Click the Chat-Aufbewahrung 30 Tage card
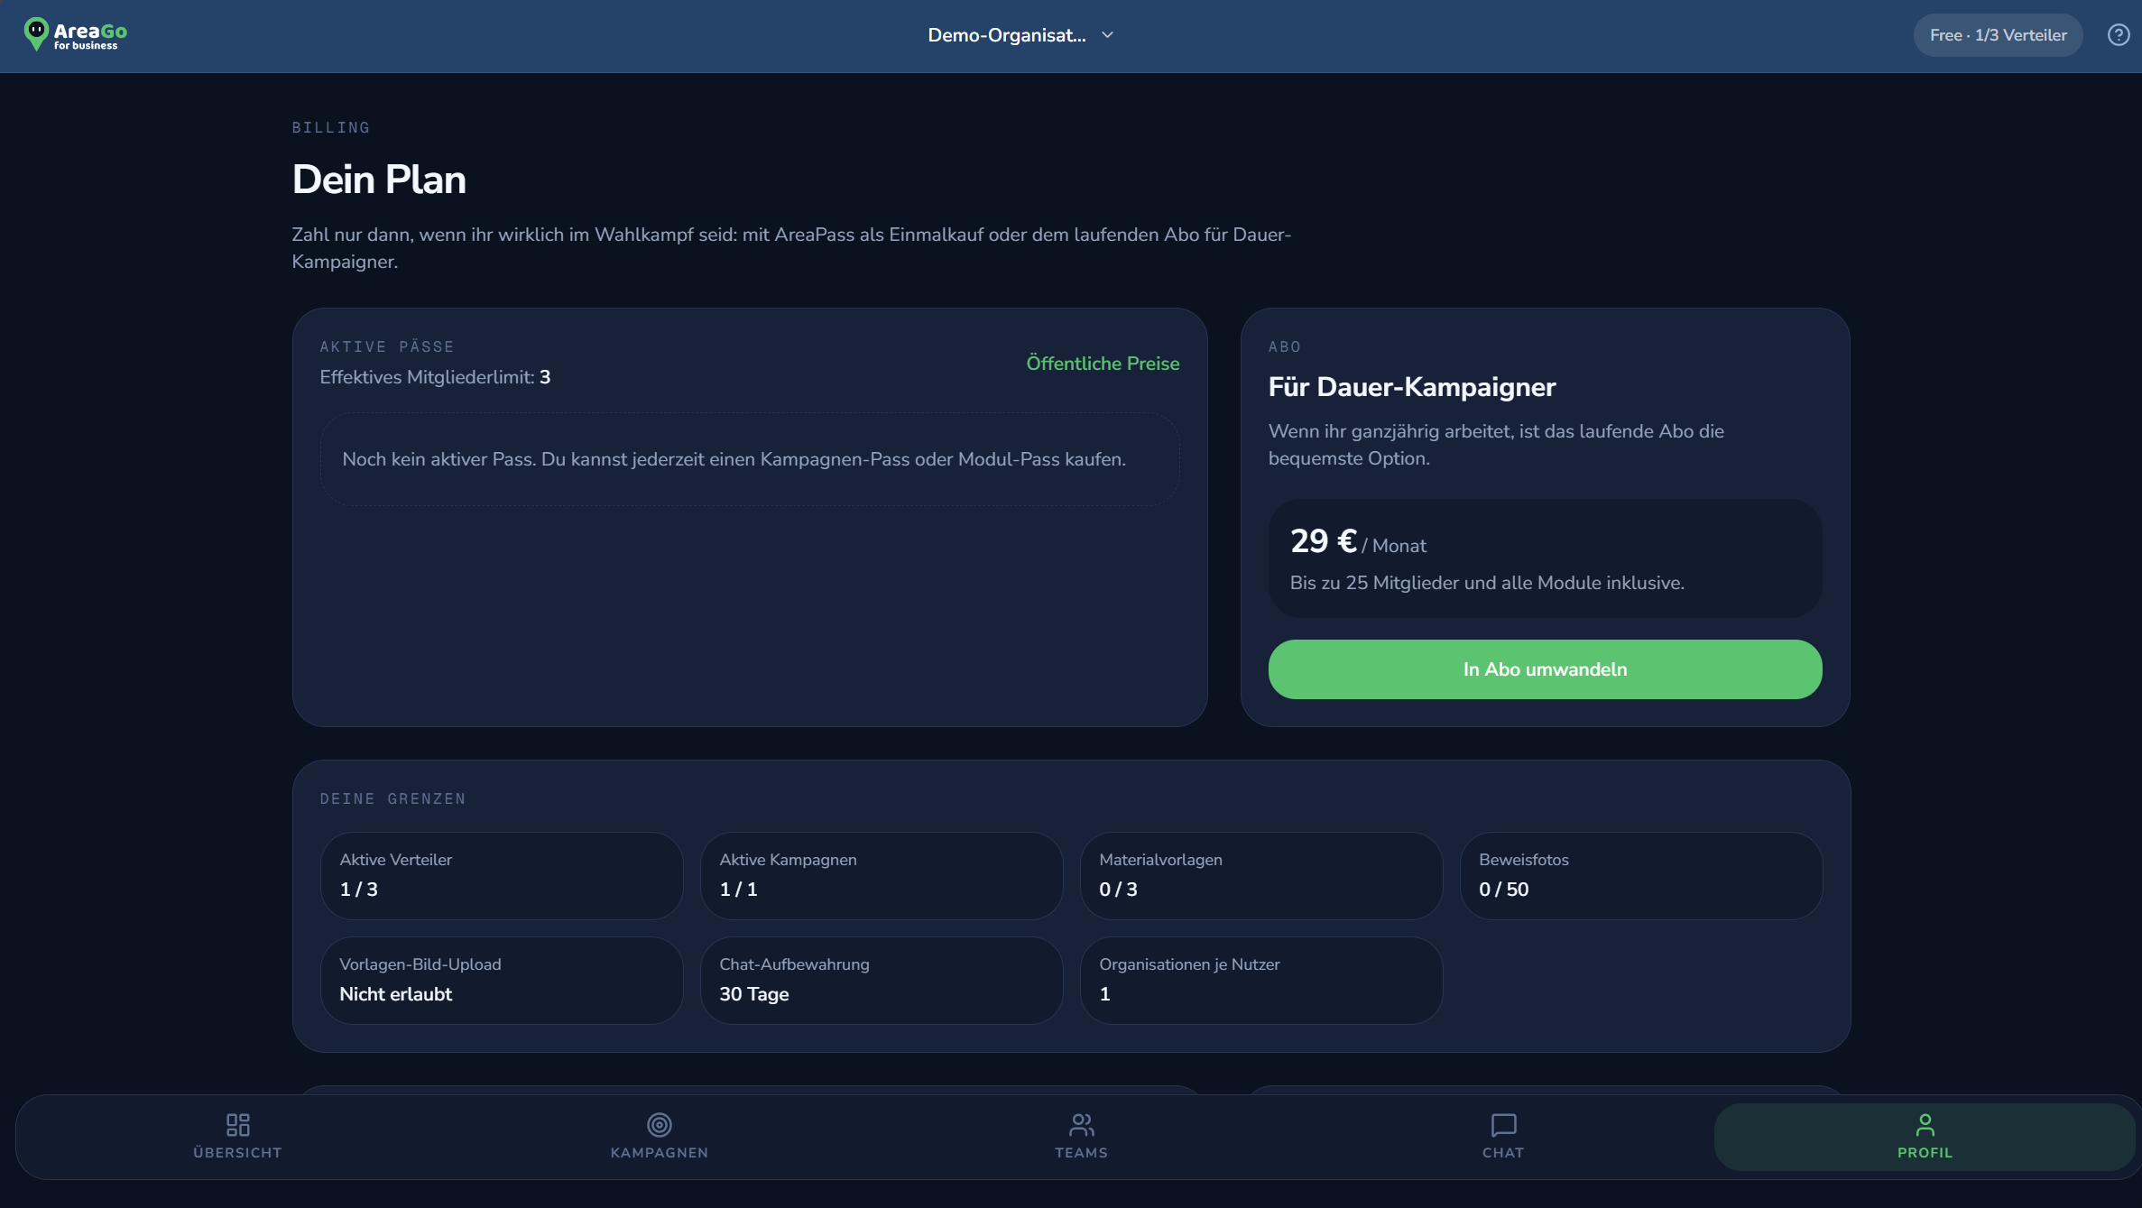2142x1208 pixels. (882, 980)
